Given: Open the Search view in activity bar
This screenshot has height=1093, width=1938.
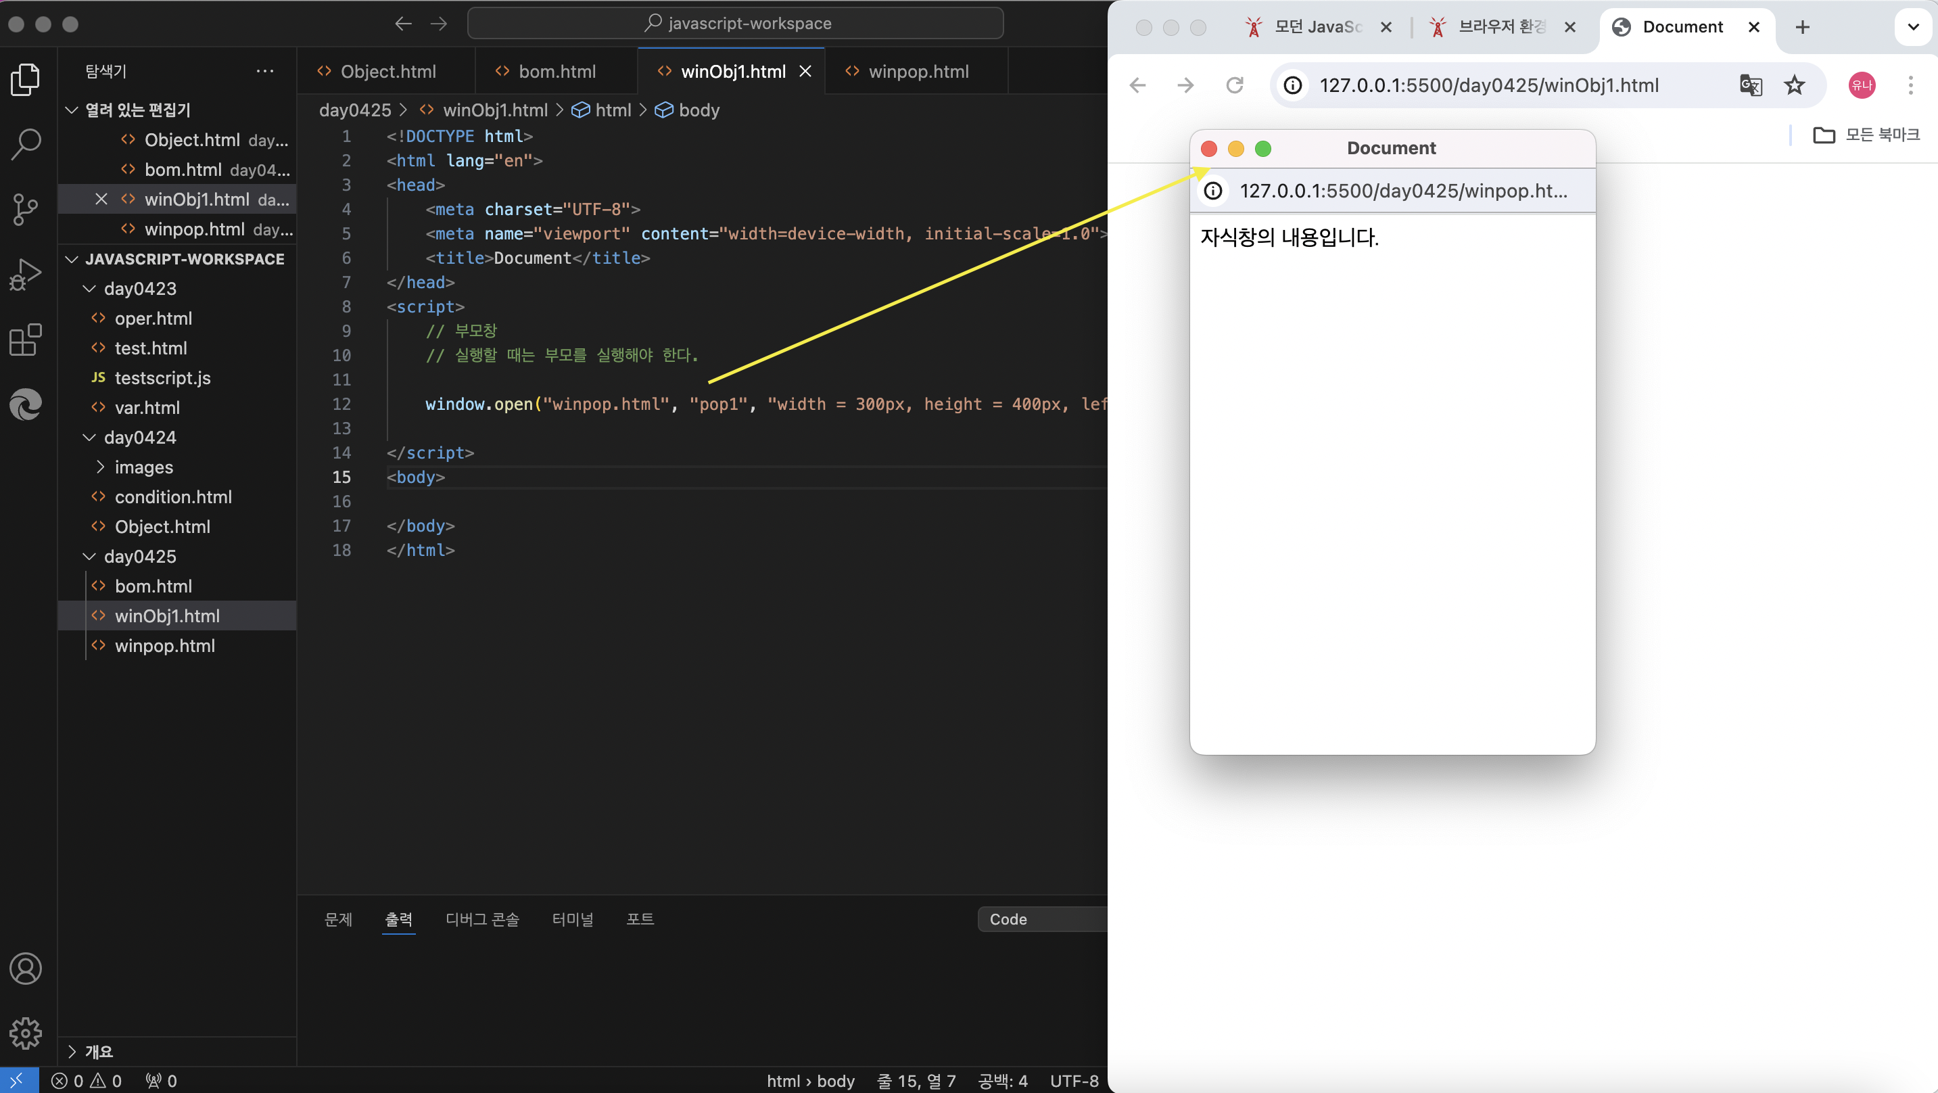Looking at the screenshot, I should tap(26, 143).
